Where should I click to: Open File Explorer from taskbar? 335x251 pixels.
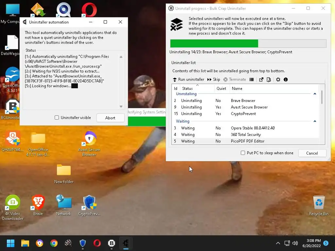[x=25, y=243]
